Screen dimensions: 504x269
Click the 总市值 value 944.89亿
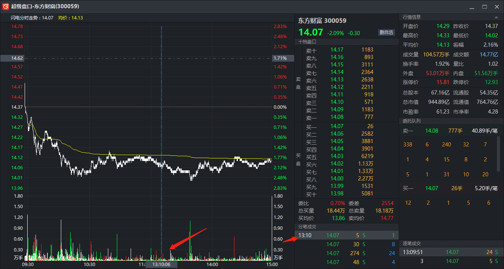point(439,102)
